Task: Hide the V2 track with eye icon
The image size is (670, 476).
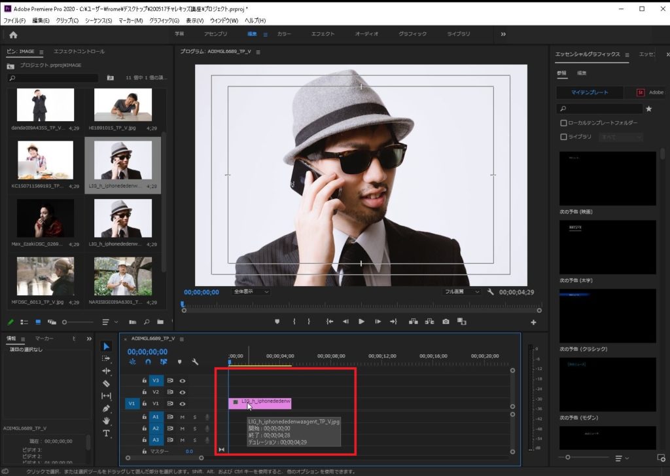Action: click(183, 392)
